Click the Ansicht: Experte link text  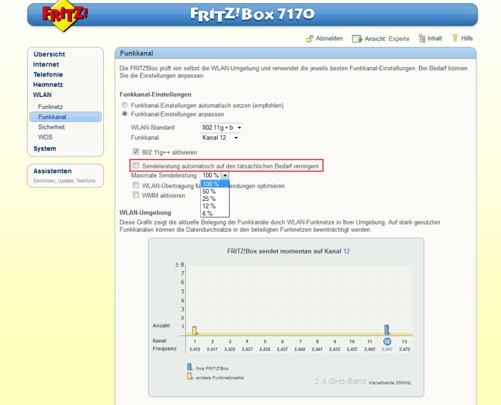[387, 39]
